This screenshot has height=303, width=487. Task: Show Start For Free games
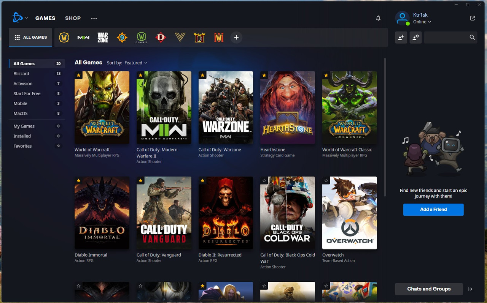tap(37, 93)
